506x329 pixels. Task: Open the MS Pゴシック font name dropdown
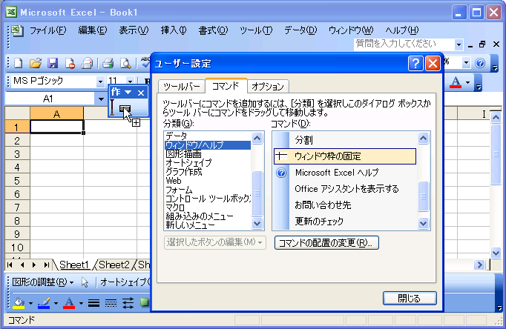tap(100, 82)
